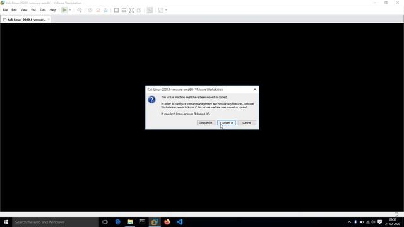404x227 pixels.
Task: Click the blue question mark dialog icon
Action: point(151,100)
